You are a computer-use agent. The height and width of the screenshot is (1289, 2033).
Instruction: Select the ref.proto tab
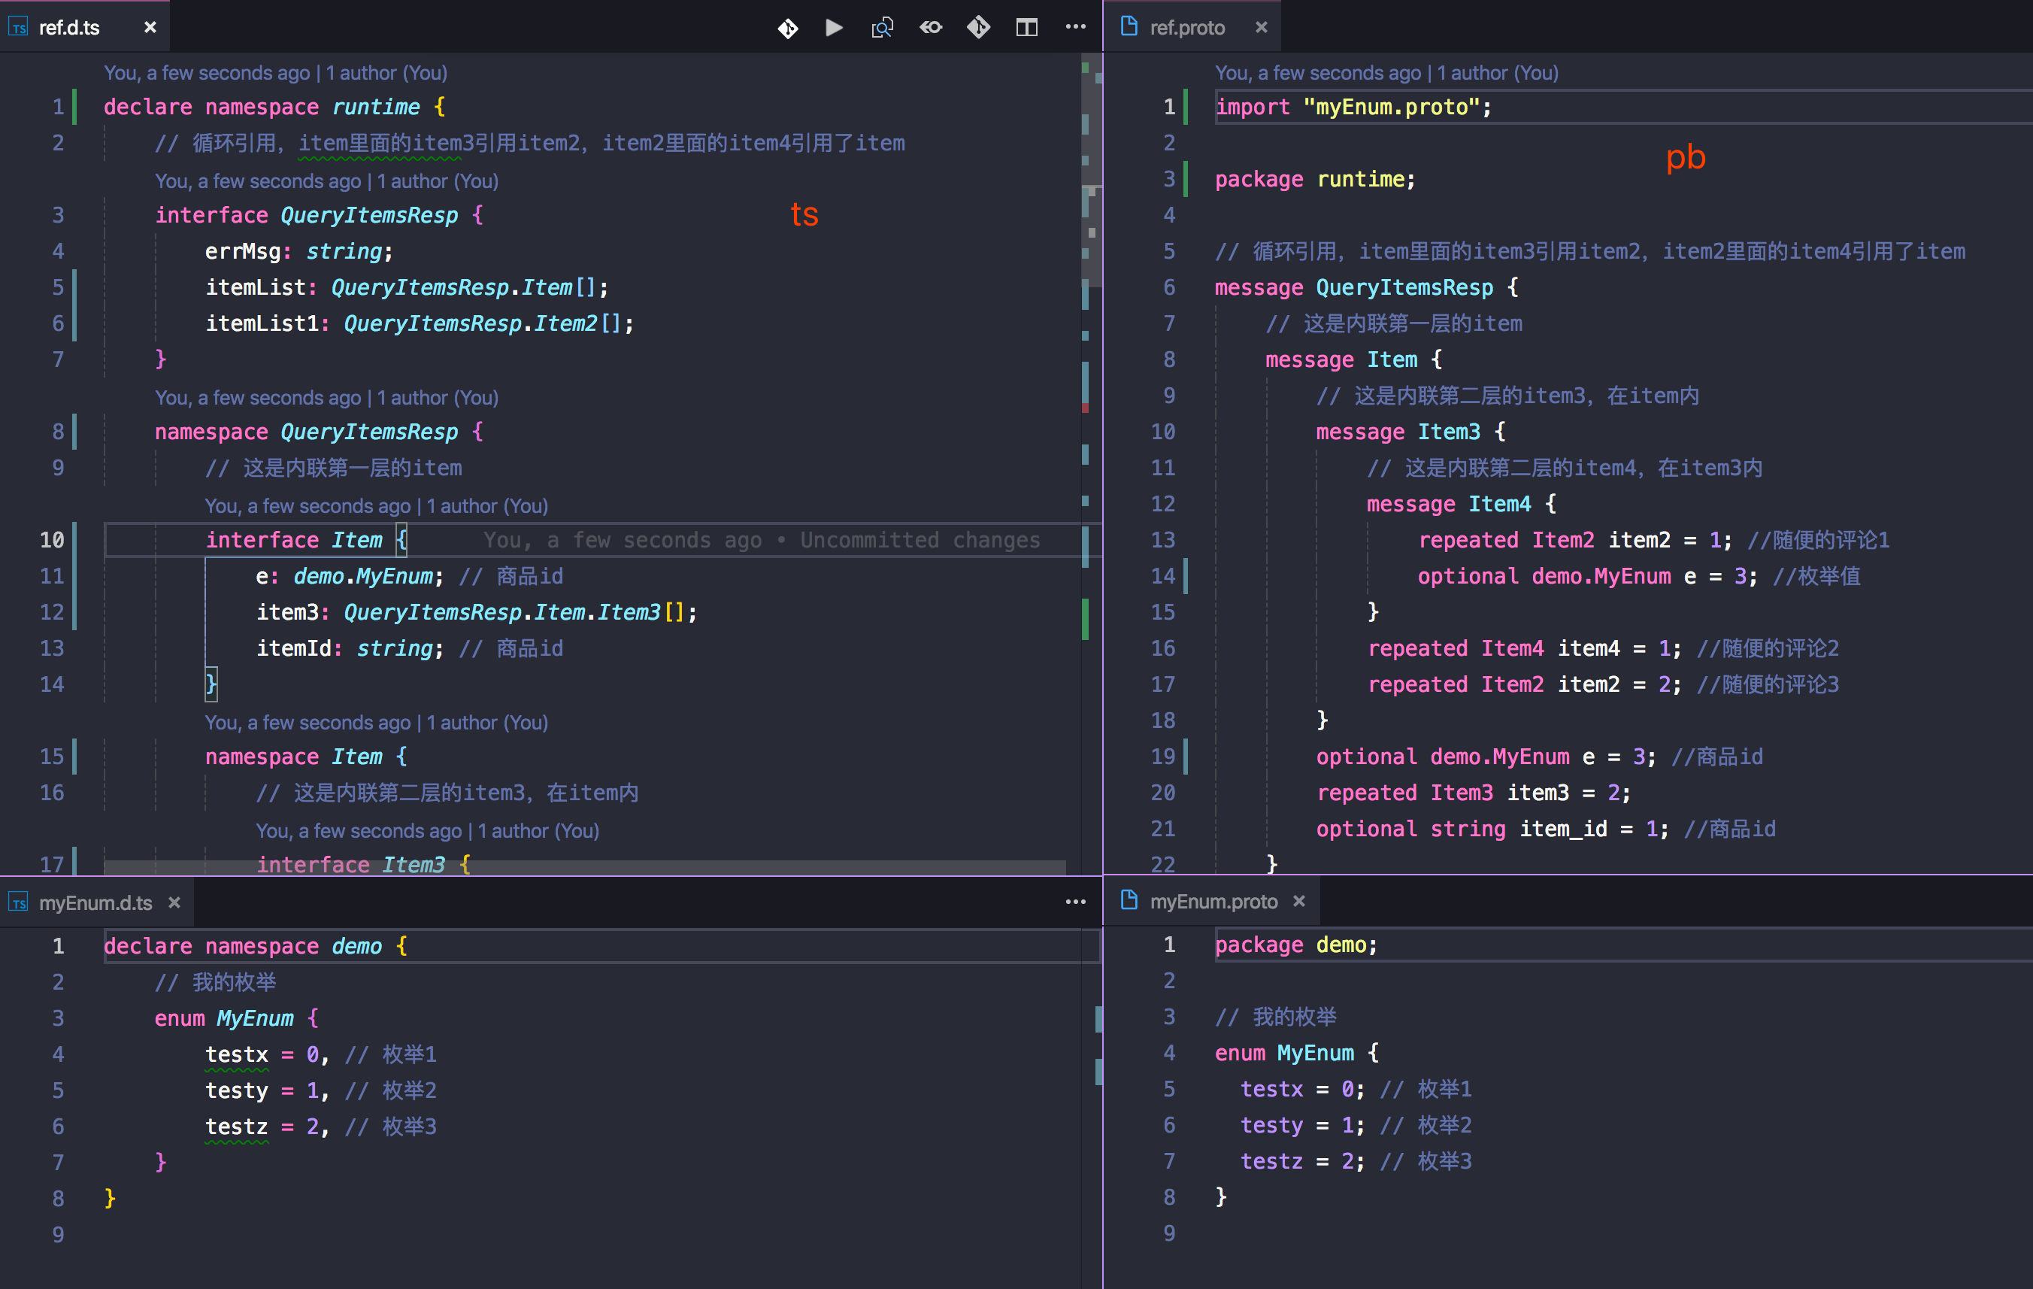1186,28
